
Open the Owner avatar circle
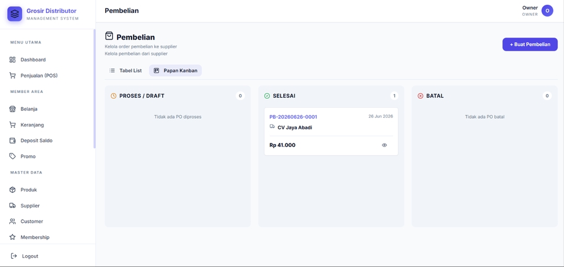coord(548,11)
